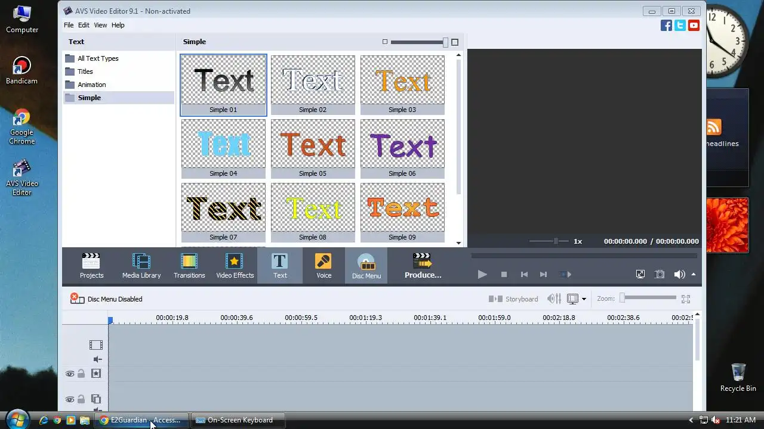Click Disc Menu Disabled button
This screenshot has width=764, height=429.
pyautogui.click(x=106, y=299)
